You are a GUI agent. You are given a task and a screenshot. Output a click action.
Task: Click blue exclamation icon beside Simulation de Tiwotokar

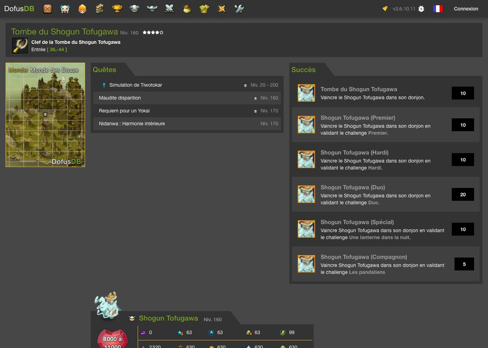[104, 85]
